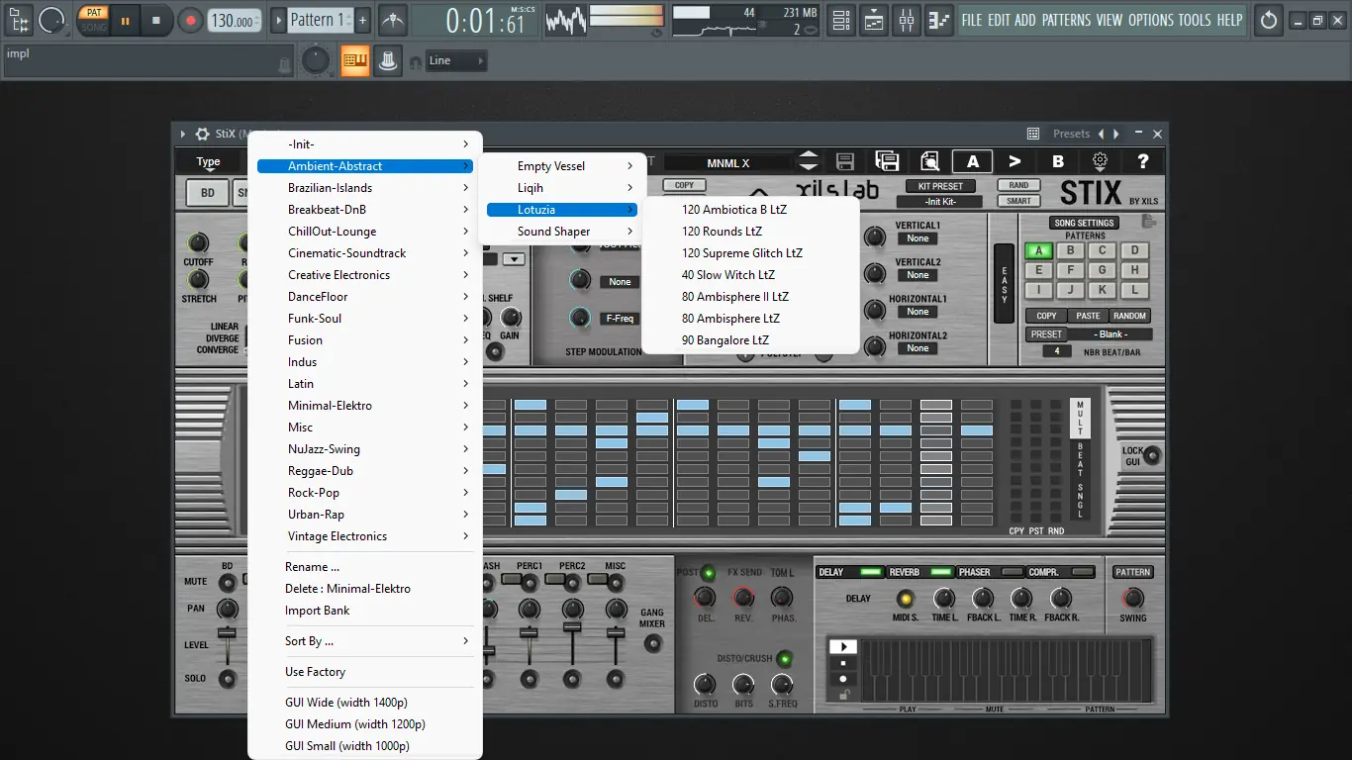Screen dimensions: 1352x760
Task: Click the StiX help question mark icon
Action: click(1143, 161)
